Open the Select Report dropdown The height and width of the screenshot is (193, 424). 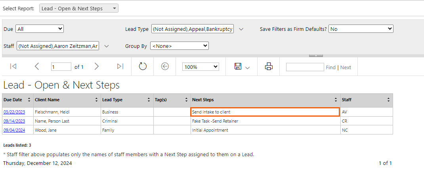pos(79,8)
